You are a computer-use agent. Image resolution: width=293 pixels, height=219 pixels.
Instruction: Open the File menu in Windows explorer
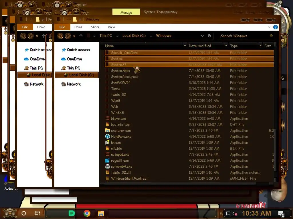[62, 27]
